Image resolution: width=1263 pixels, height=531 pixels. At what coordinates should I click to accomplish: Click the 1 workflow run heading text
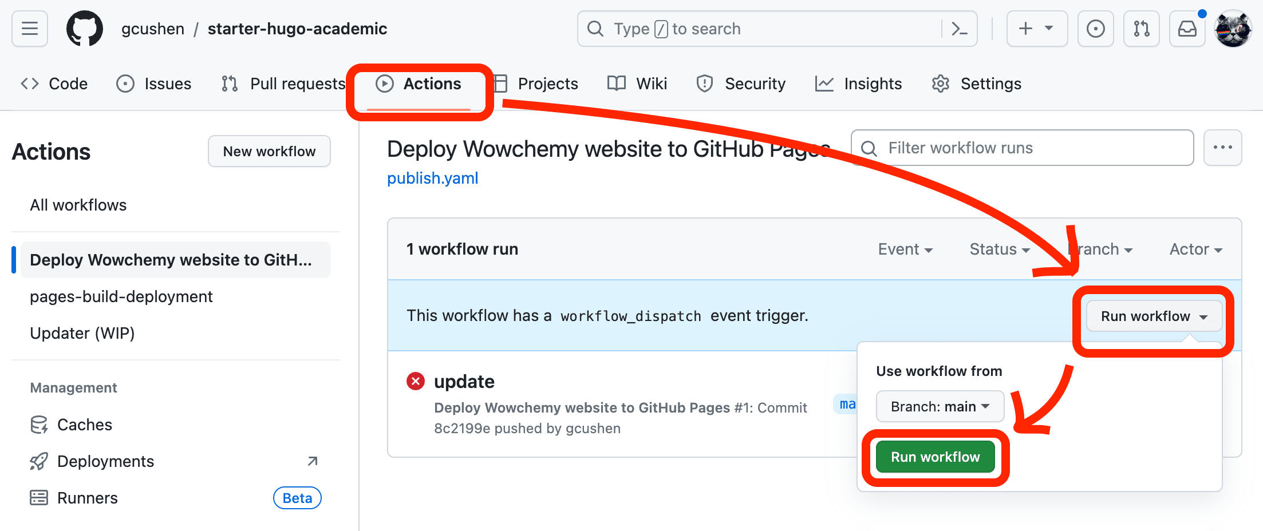click(x=462, y=249)
